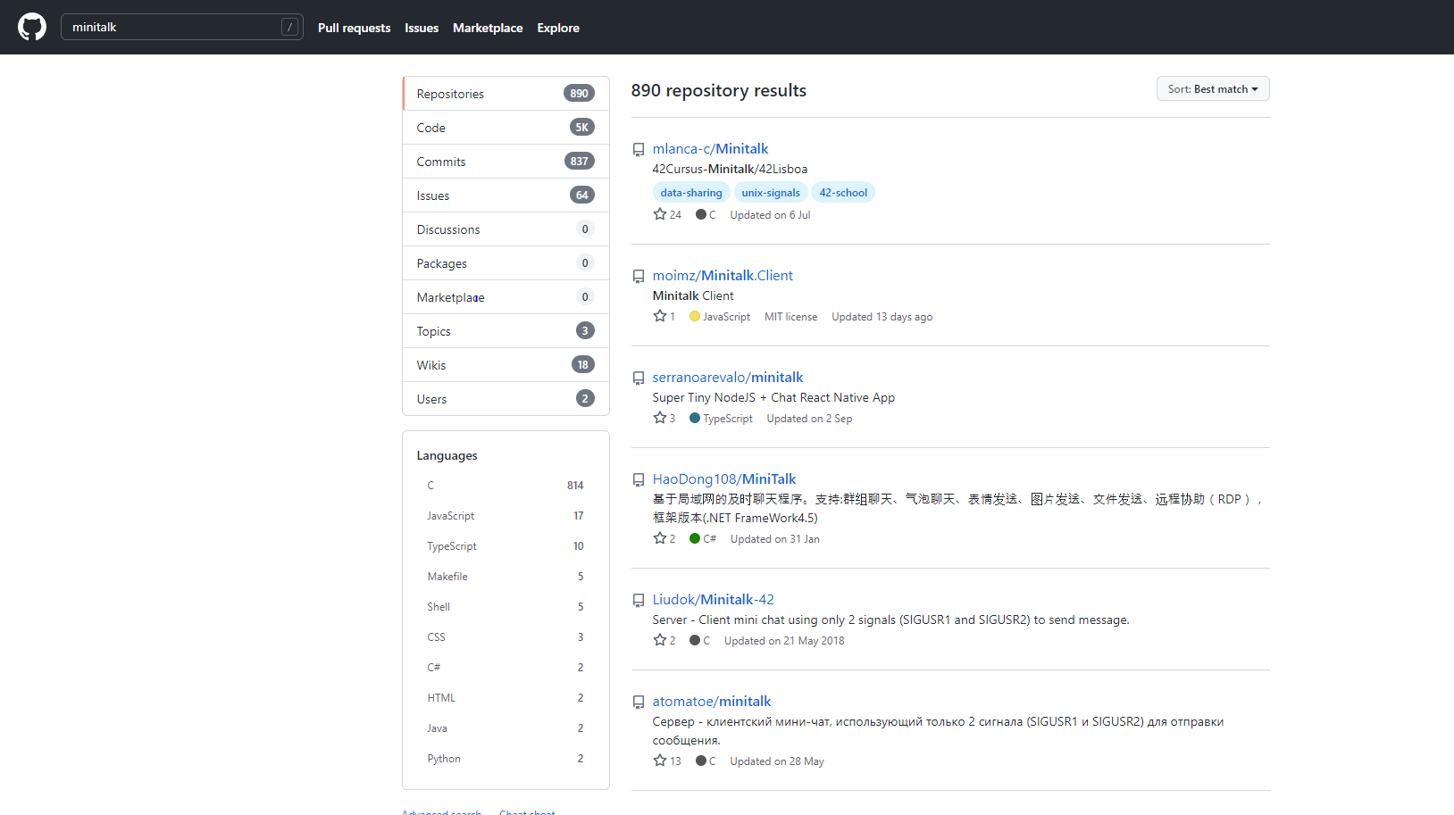
Task: Select the Discussions results filter
Action: (506, 229)
